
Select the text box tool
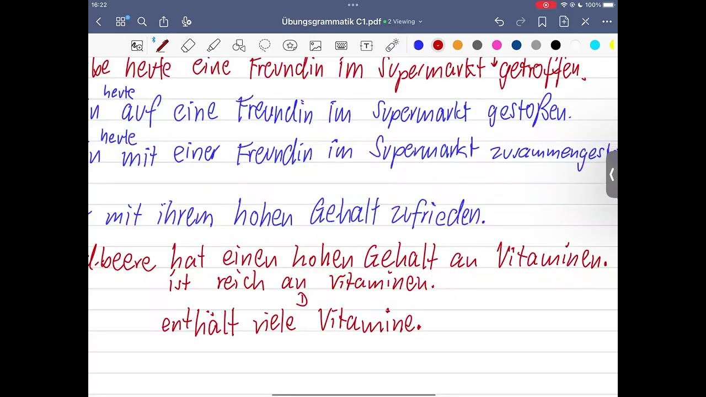point(366,45)
